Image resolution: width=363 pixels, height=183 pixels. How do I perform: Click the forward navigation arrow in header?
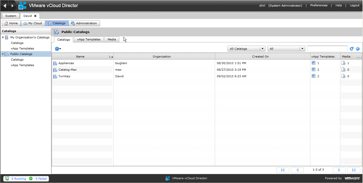(x=12, y=6)
